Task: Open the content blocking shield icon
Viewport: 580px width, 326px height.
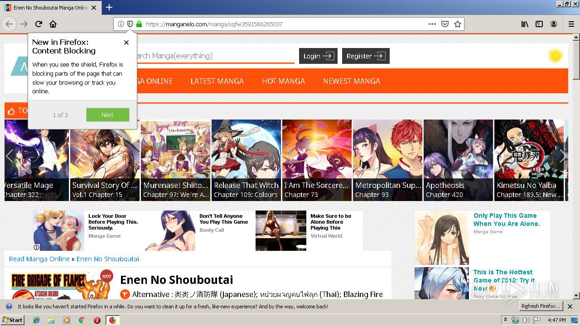Action: click(x=130, y=24)
